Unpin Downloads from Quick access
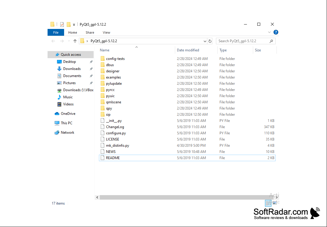 point(91,69)
